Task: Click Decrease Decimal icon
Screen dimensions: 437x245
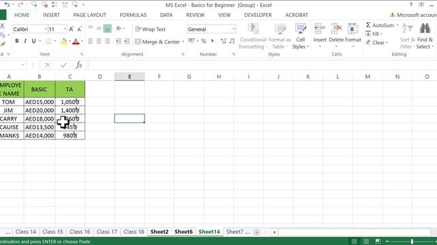Action: 232,41
